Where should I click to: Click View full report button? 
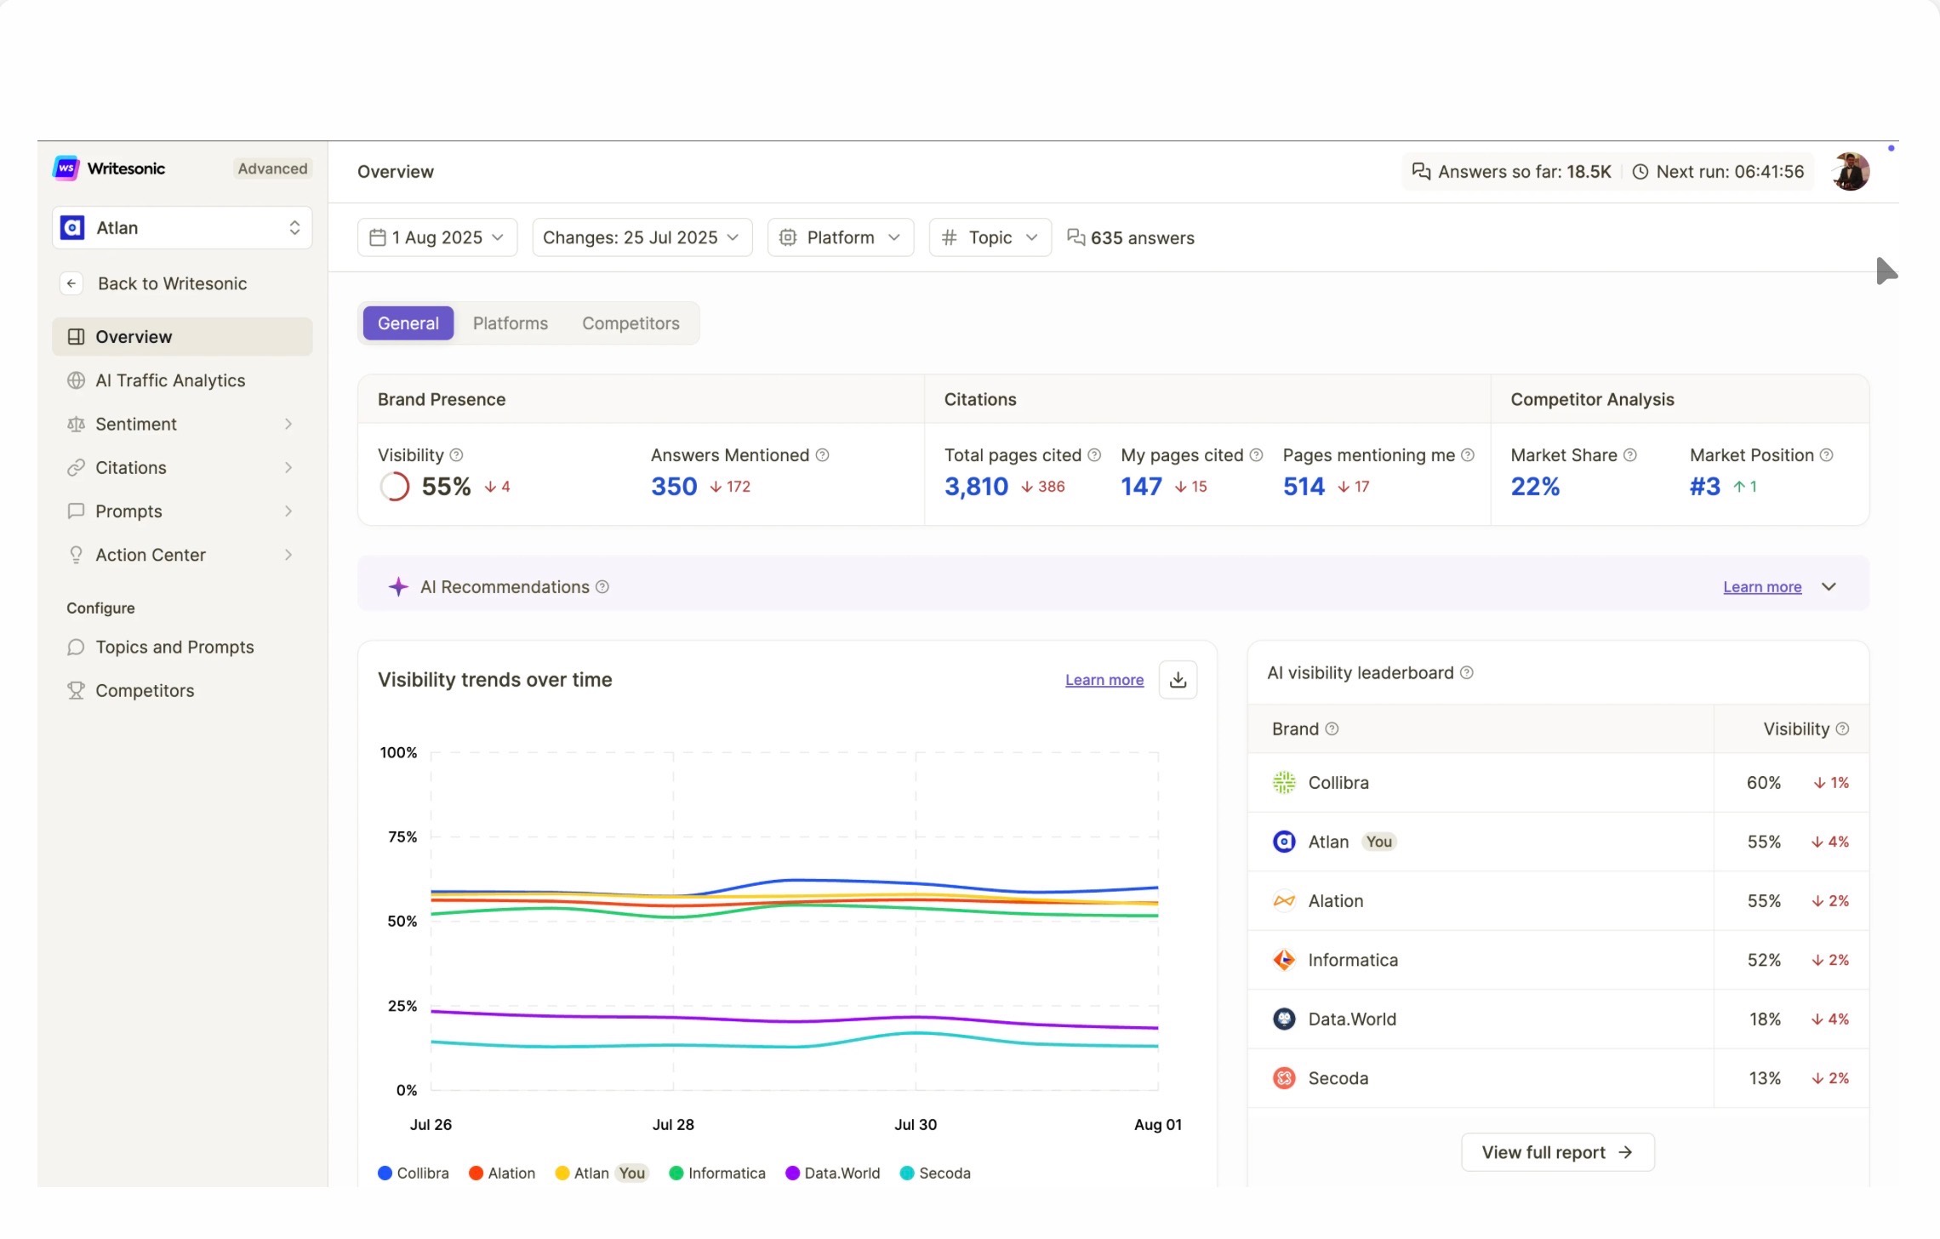(x=1558, y=1152)
